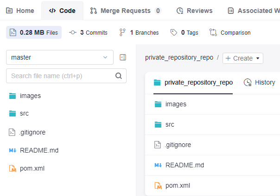Go to the Home tab

[20, 11]
